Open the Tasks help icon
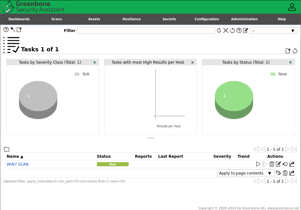 pos(6,29)
